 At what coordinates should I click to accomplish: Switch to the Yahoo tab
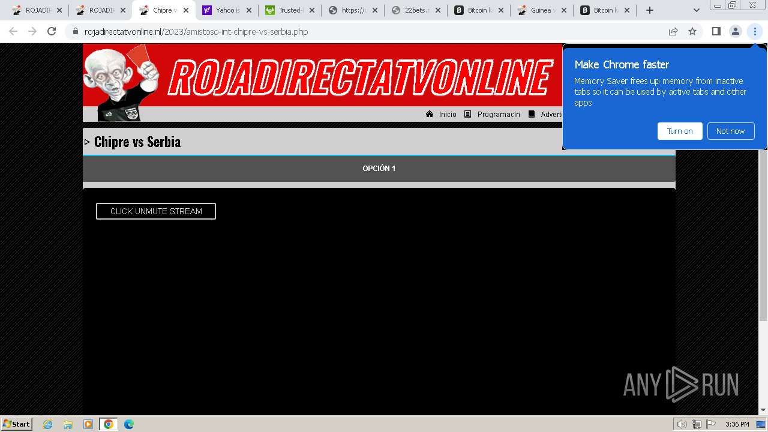pos(227,10)
